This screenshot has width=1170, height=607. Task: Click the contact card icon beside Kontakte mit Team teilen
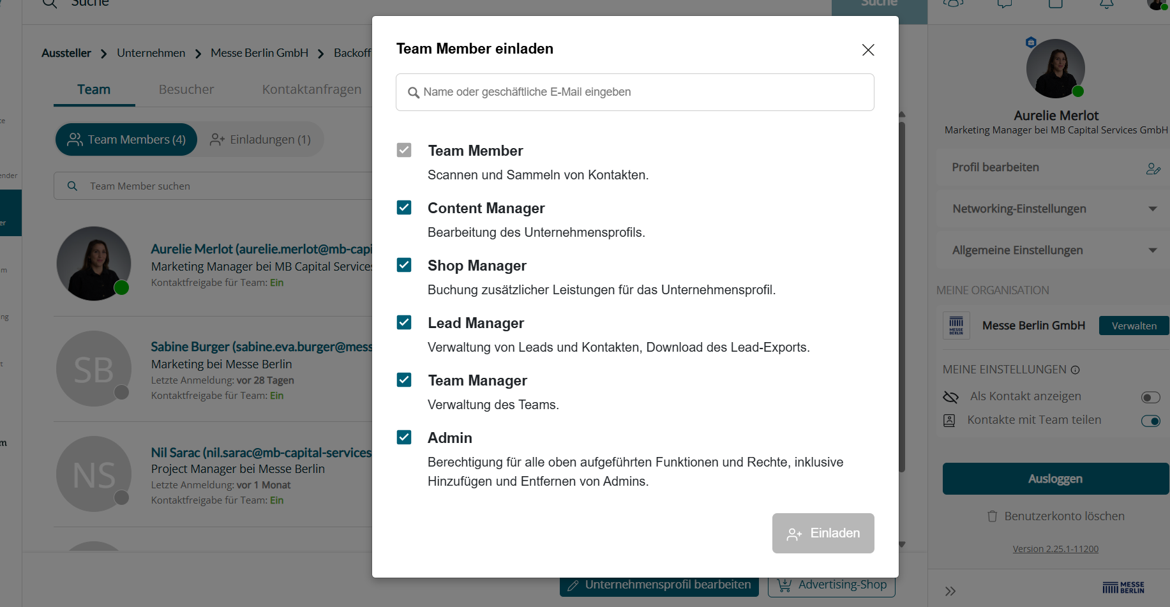click(949, 421)
